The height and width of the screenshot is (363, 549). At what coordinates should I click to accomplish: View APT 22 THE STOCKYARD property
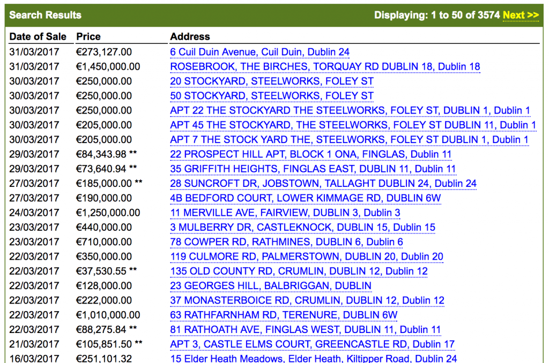pyautogui.click(x=348, y=110)
